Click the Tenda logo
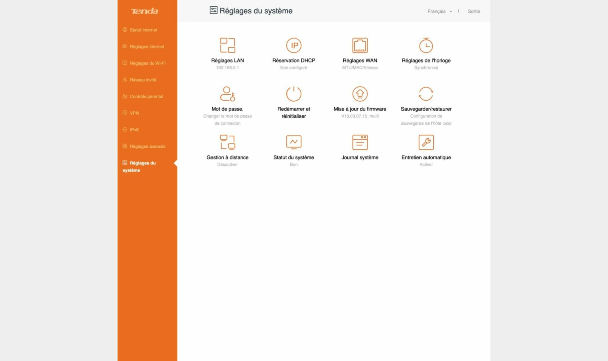This screenshot has width=608, height=361. coord(145,11)
